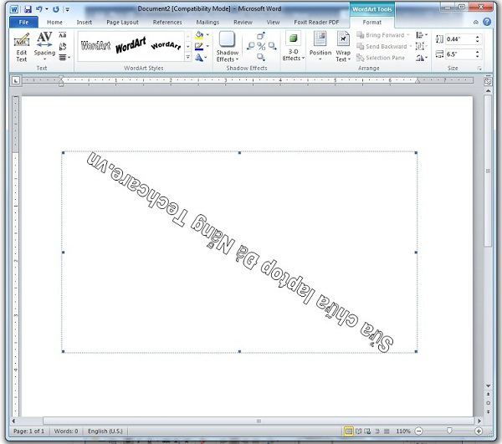502x444 pixels.
Task: Click the shape width field showing 6.5"
Action: [459, 54]
